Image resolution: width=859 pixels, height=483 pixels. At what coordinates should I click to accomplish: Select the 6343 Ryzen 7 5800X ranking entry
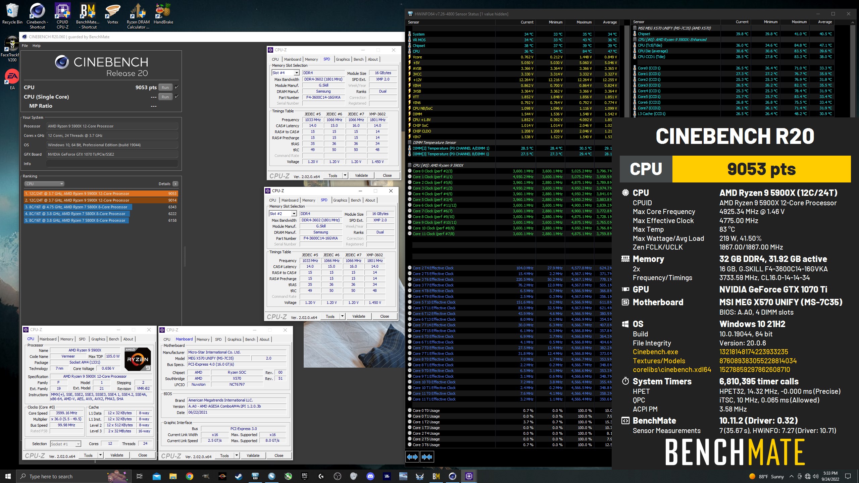[x=101, y=207]
